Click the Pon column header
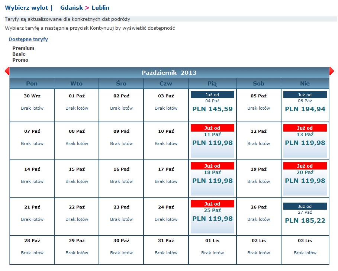Screen dimensions: 338x271 pyautogui.click(x=32, y=83)
